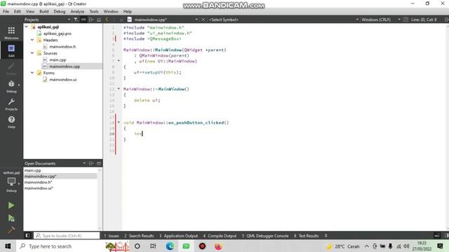Viewport: 449px width, 252px height.
Task: Open the Projects mode wrench icon
Action: point(11,104)
